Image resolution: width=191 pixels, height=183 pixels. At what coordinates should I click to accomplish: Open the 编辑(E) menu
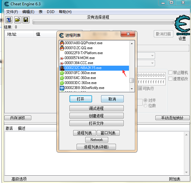(28, 12)
